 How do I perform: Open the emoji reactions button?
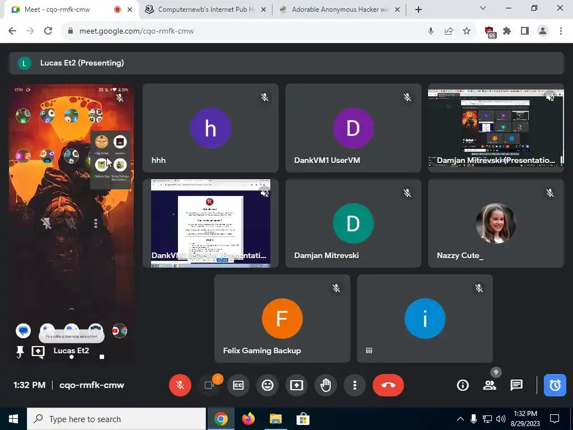[267, 385]
